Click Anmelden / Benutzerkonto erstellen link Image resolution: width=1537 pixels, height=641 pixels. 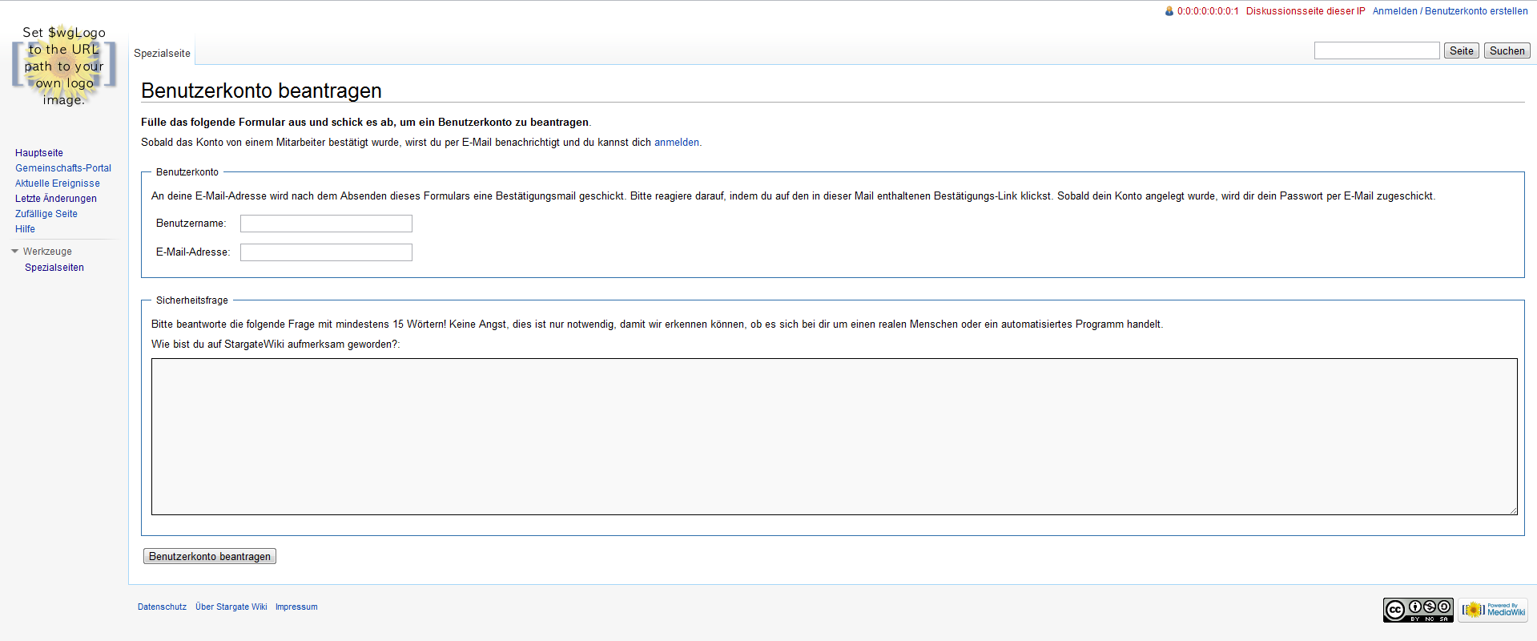[1450, 11]
